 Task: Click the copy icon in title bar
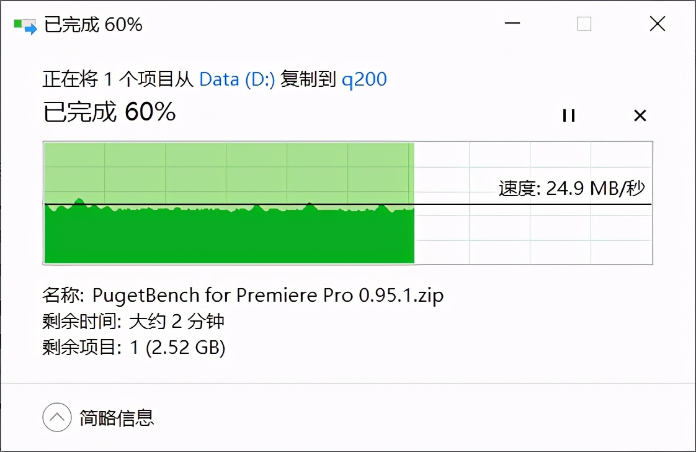pos(25,25)
